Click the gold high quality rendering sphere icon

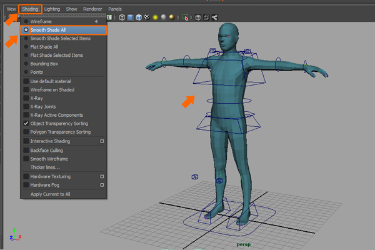(172, 17)
